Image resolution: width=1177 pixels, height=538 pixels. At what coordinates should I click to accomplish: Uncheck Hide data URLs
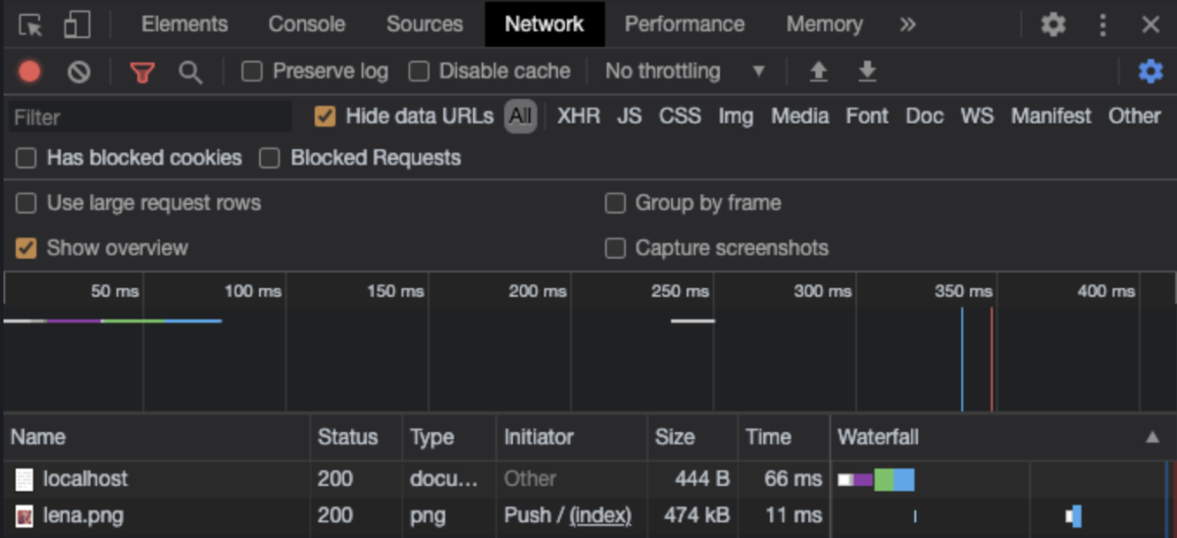[x=325, y=117]
